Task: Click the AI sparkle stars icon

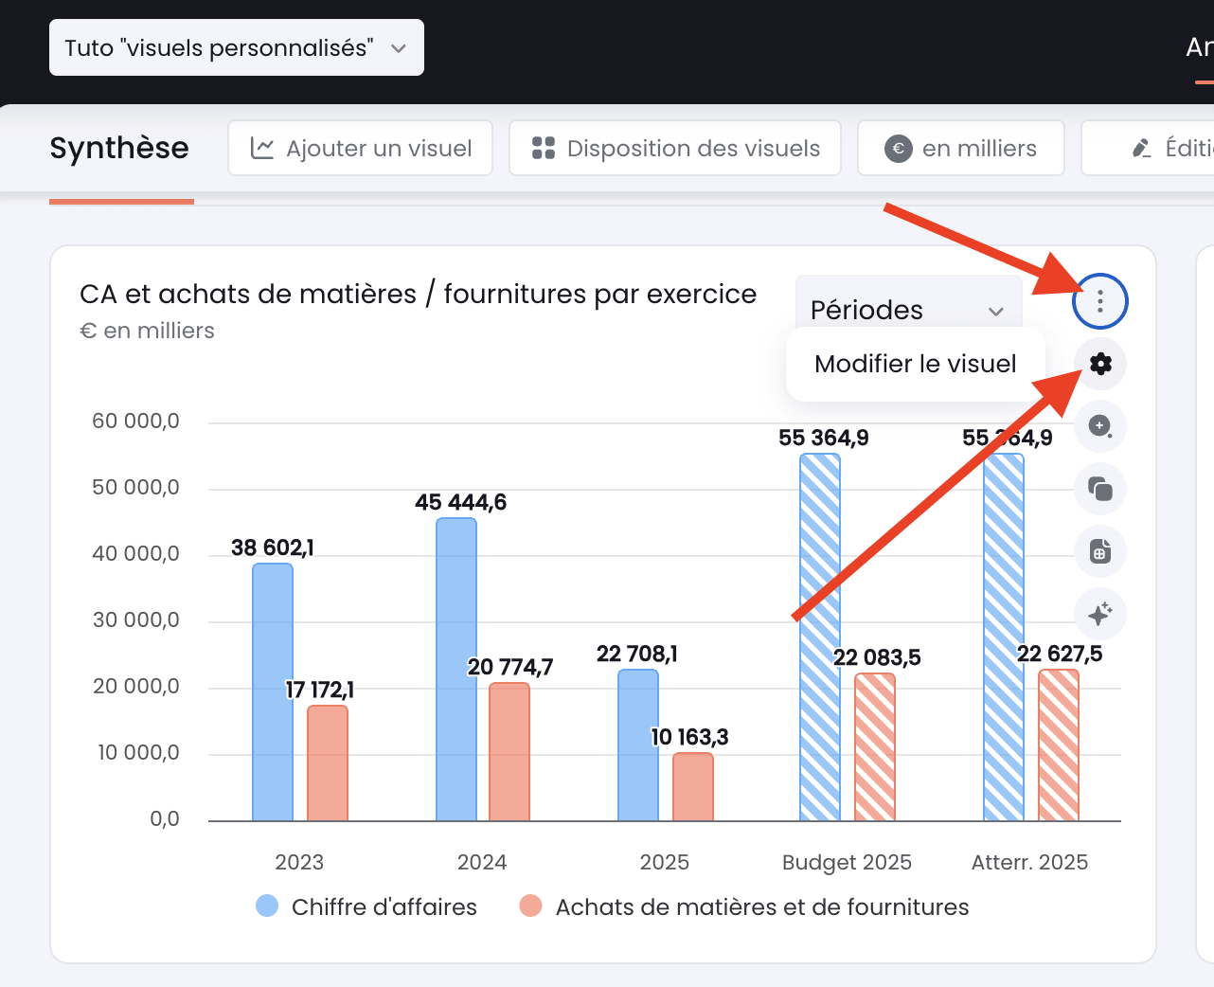Action: (1100, 614)
